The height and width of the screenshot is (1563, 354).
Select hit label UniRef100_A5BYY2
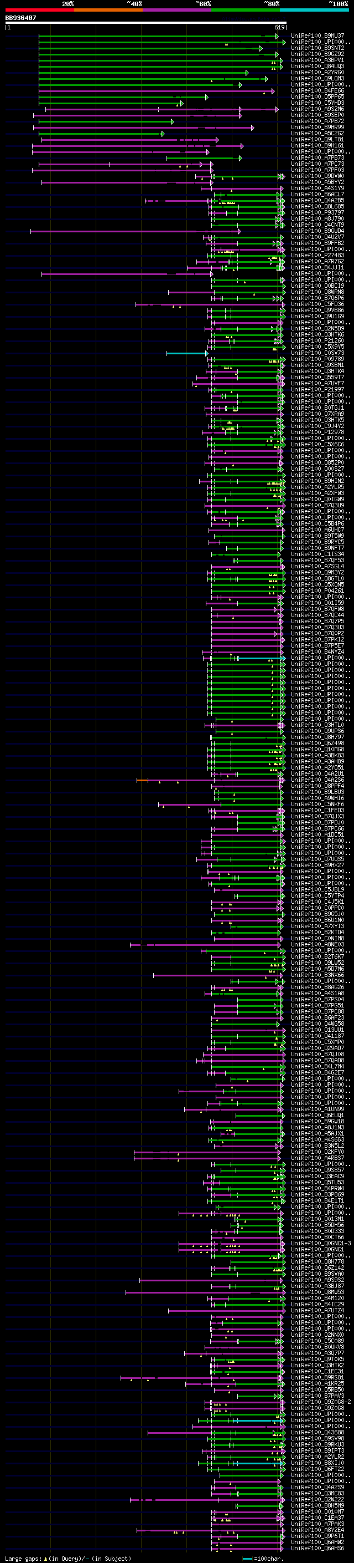(x=317, y=182)
